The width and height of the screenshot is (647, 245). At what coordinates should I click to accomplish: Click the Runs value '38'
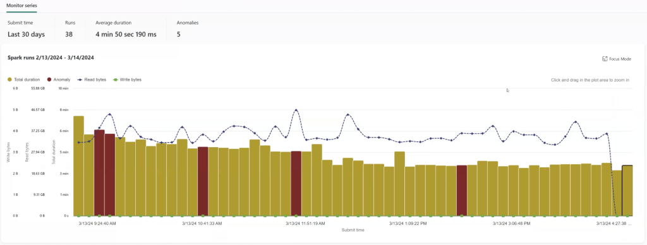pos(69,35)
